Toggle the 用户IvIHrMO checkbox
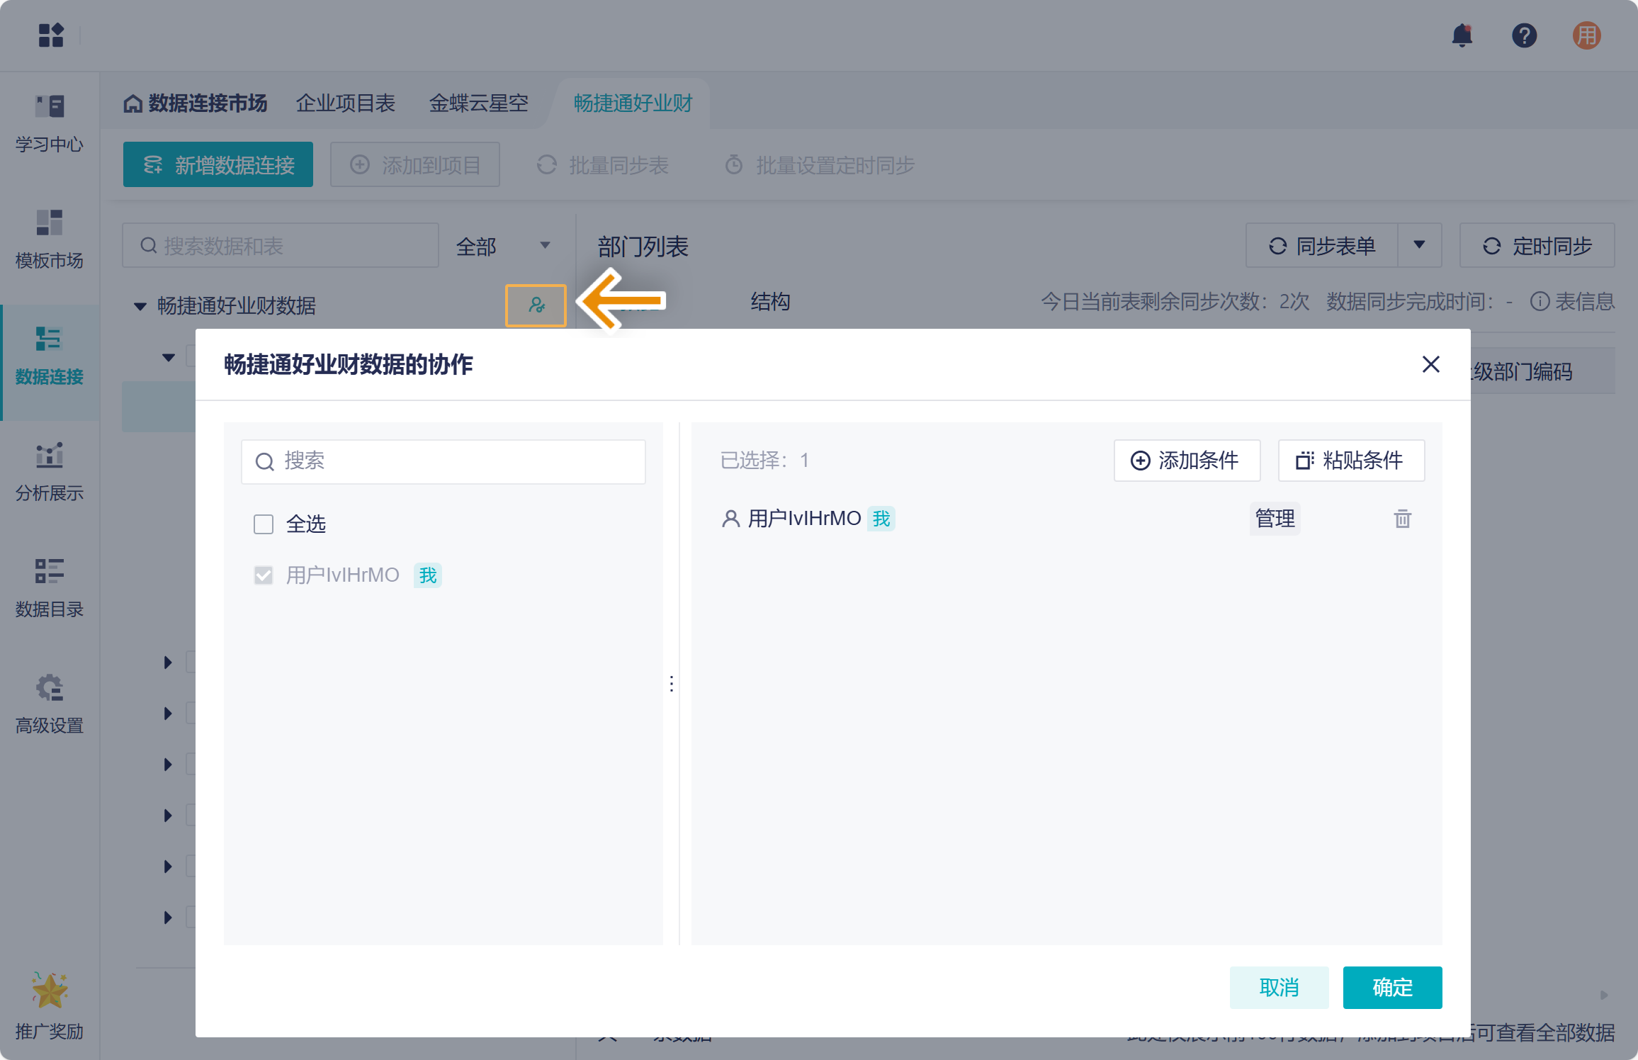This screenshot has width=1638, height=1060. tap(264, 575)
